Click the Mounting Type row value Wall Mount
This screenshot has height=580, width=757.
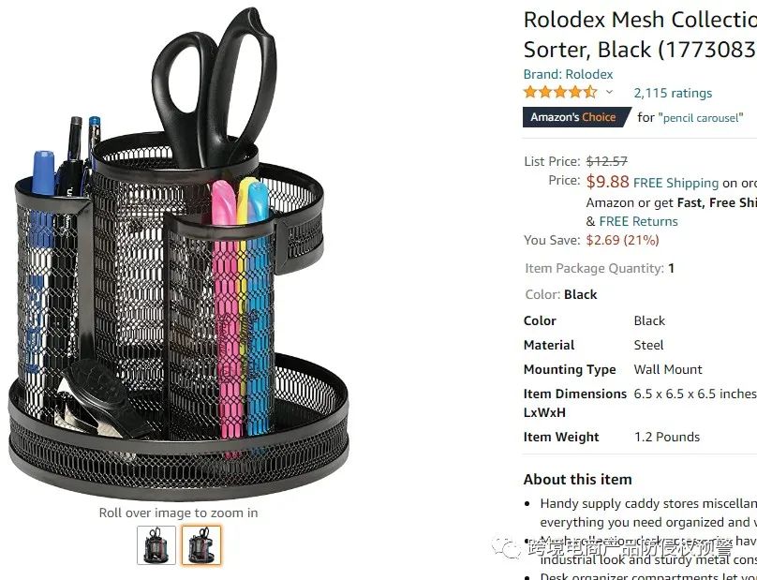point(667,369)
